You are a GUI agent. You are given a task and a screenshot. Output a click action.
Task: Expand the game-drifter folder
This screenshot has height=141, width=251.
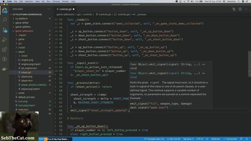coord(22,23)
